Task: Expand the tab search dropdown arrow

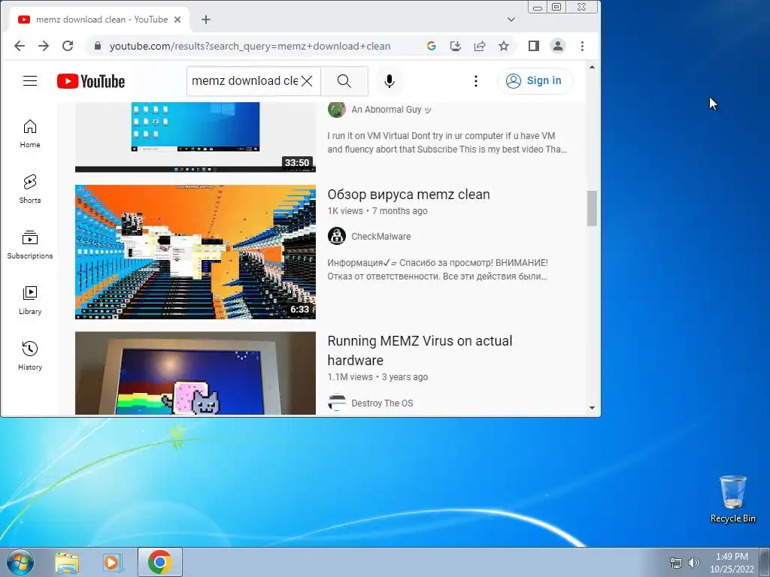Action: [511, 20]
